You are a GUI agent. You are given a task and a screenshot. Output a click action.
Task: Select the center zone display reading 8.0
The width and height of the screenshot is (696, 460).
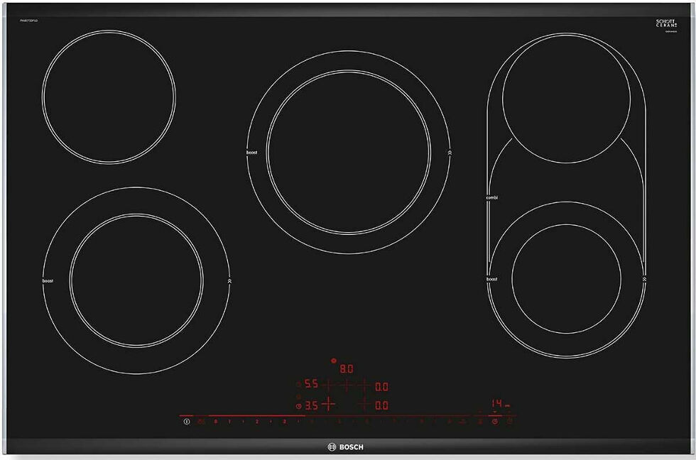[x=346, y=369]
